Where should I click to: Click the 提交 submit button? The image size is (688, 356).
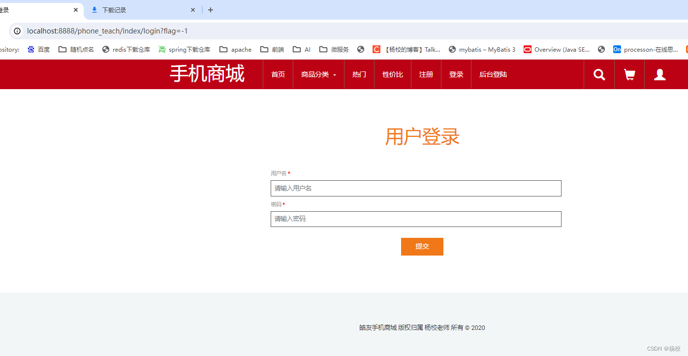(x=422, y=246)
